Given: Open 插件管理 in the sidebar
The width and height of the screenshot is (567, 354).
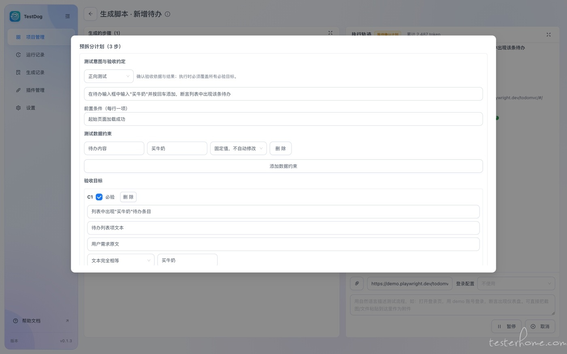Looking at the screenshot, I should click(41, 90).
